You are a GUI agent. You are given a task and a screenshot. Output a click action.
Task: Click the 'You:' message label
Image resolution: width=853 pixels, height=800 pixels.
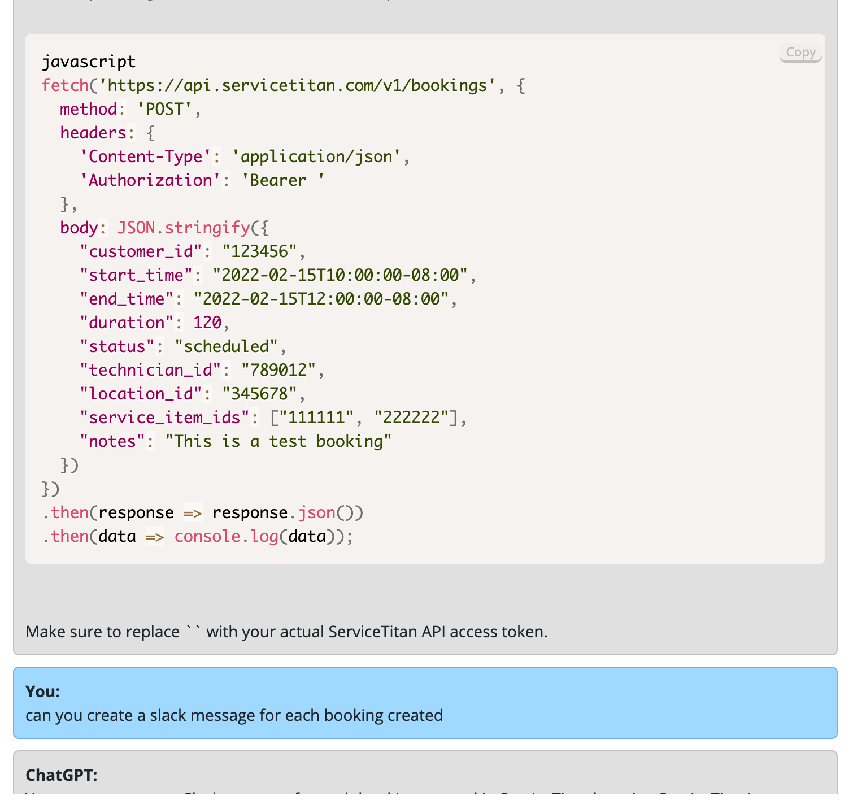[x=43, y=692]
